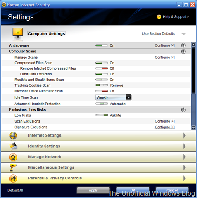Adjust the Advanced Heuristic Protection slider
Screen dimensions: 197x198
click(102, 104)
